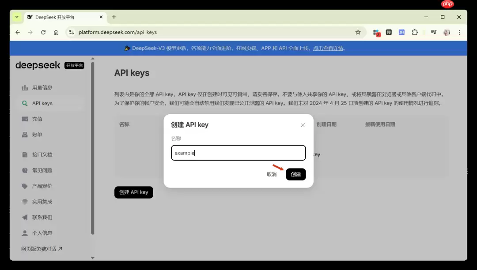The height and width of the screenshot is (270, 477).
Task: Open 个人信息 personal info person icon
Action: pyautogui.click(x=24, y=233)
